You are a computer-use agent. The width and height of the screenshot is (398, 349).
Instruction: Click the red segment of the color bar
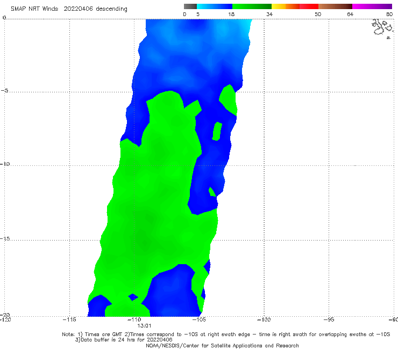click(x=309, y=6)
